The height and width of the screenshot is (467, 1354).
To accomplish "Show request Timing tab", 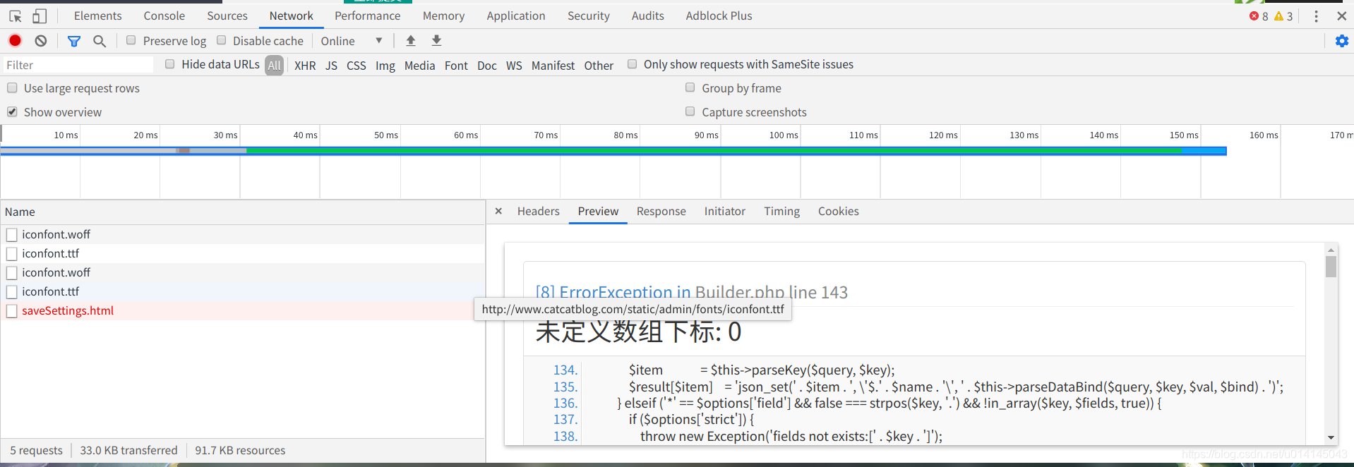I will (781, 211).
